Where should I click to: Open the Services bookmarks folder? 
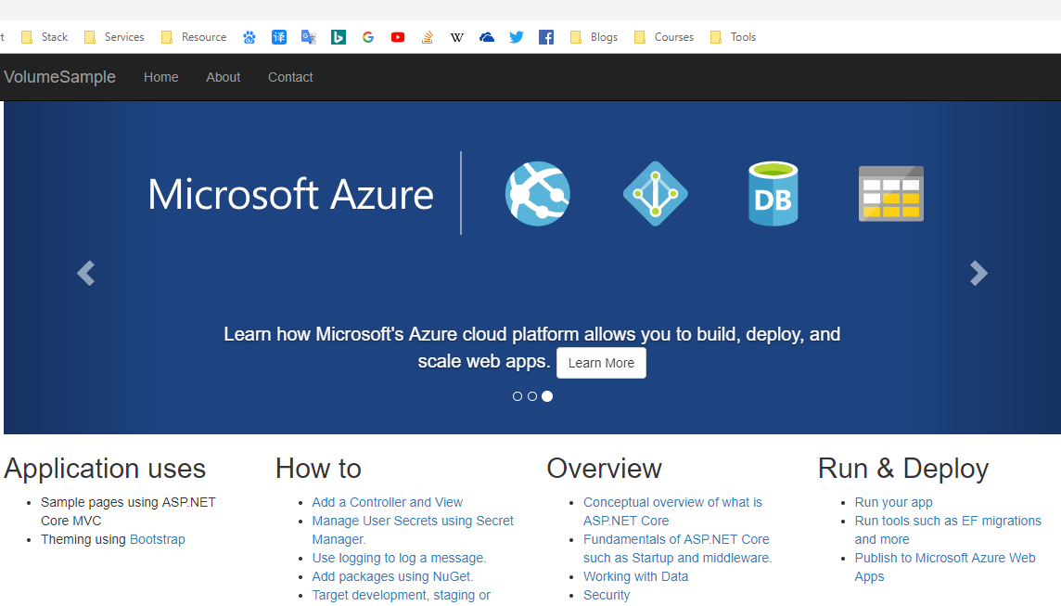[114, 37]
